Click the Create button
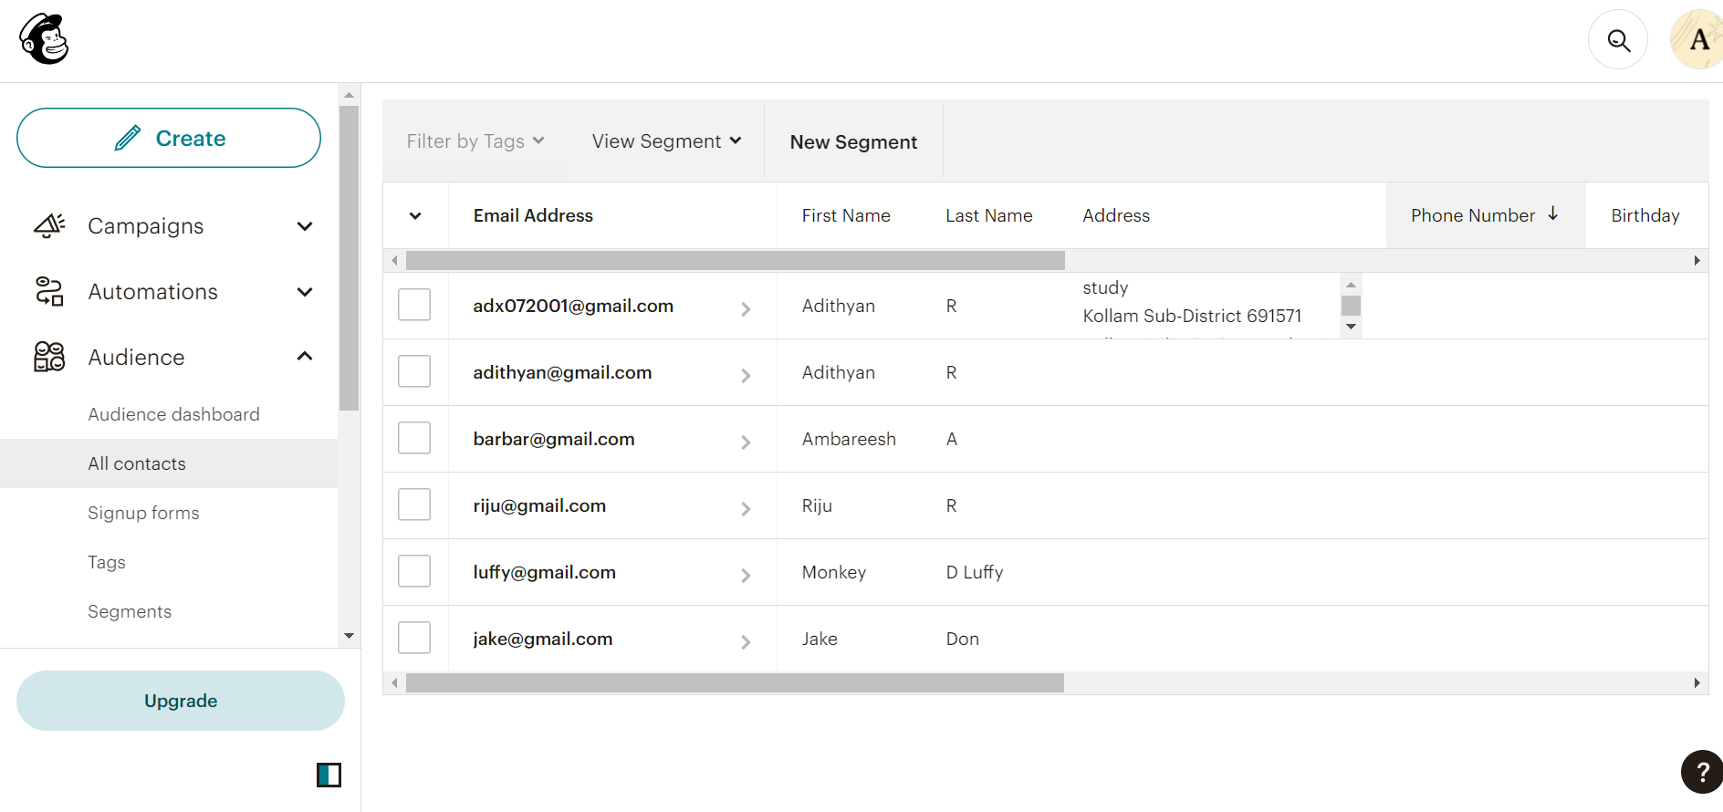The width and height of the screenshot is (1723, 812). (169, 138)
